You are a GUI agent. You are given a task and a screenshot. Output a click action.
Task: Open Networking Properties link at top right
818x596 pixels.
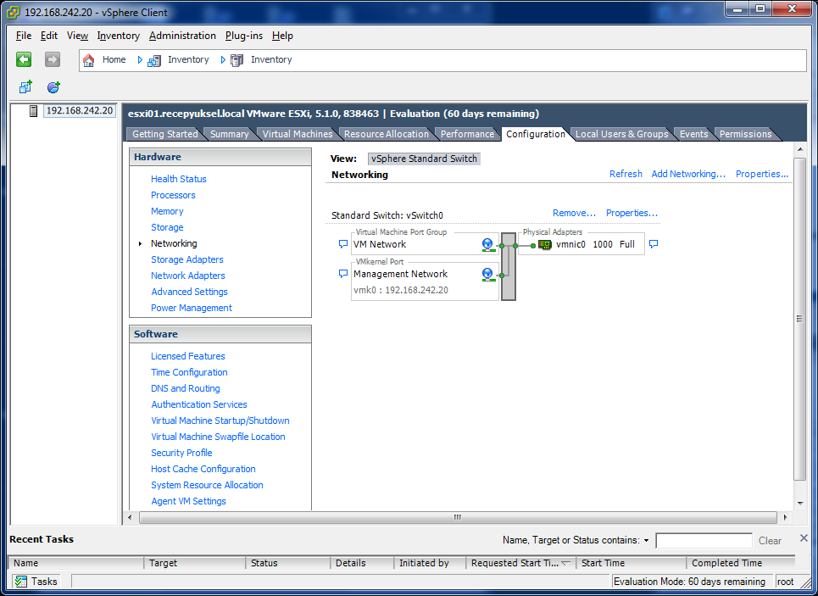(762, 174)
